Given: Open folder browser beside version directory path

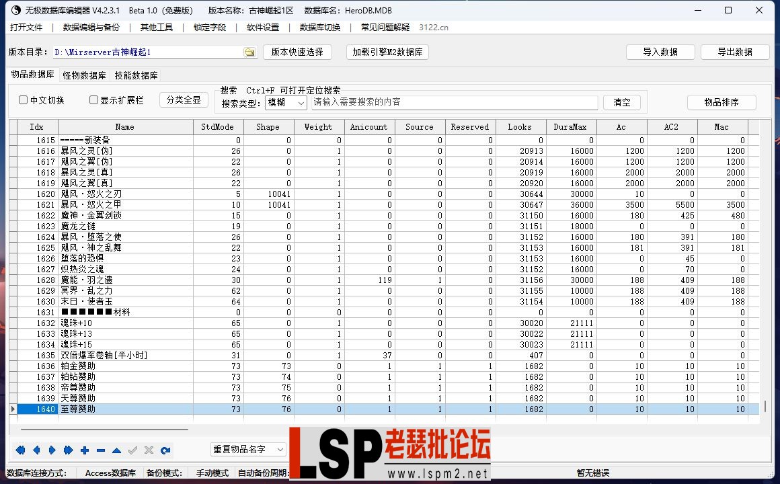Looking at the screenshot, I should click(249, 51).
